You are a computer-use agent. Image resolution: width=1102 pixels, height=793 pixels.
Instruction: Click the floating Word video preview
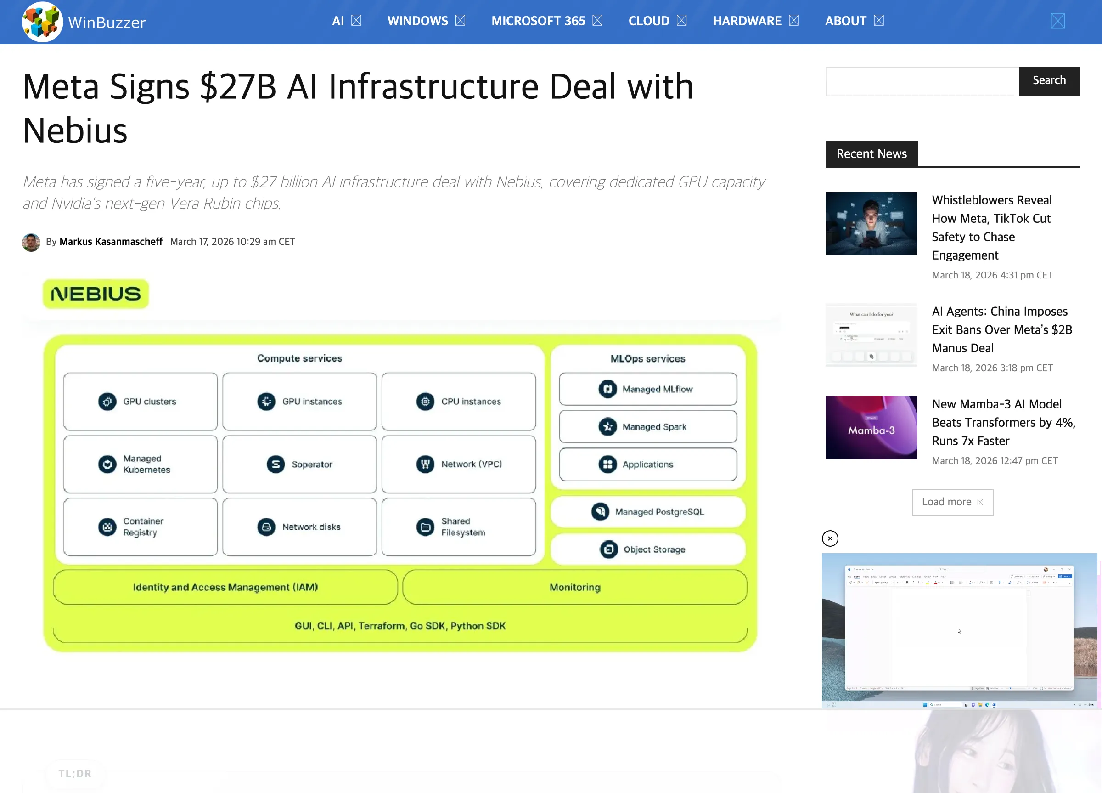[959, 630]
